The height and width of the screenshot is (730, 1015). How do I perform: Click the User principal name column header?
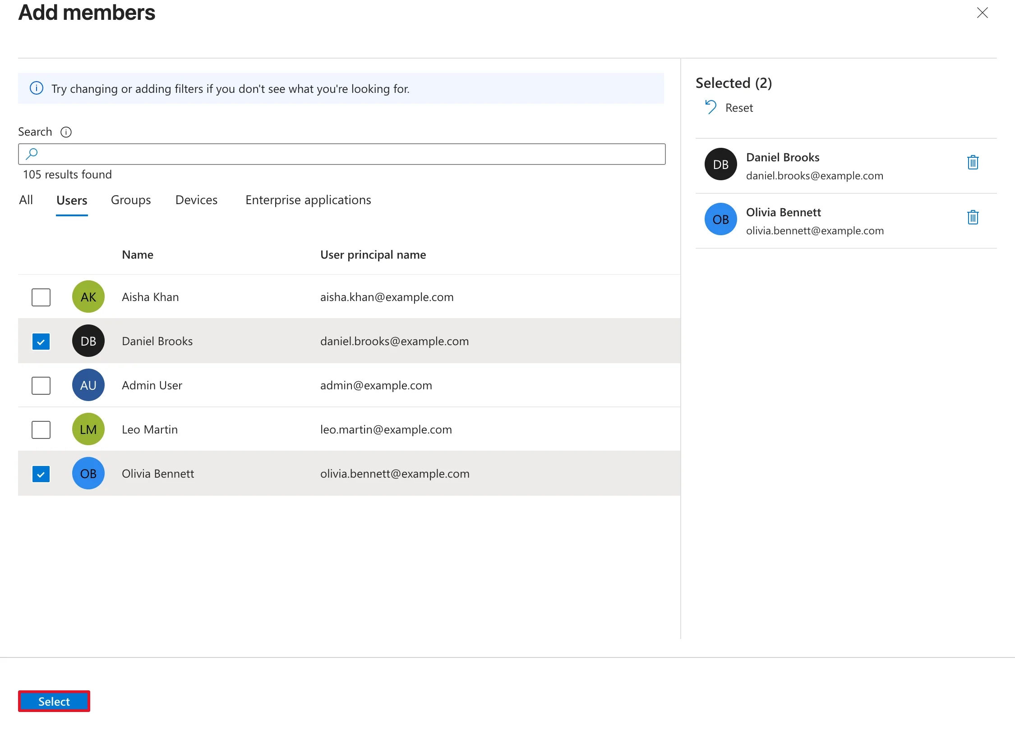pos(373,255)
